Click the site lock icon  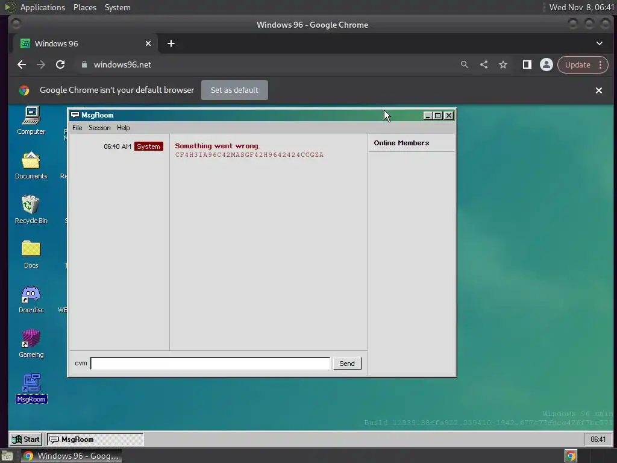coord(84,65)
